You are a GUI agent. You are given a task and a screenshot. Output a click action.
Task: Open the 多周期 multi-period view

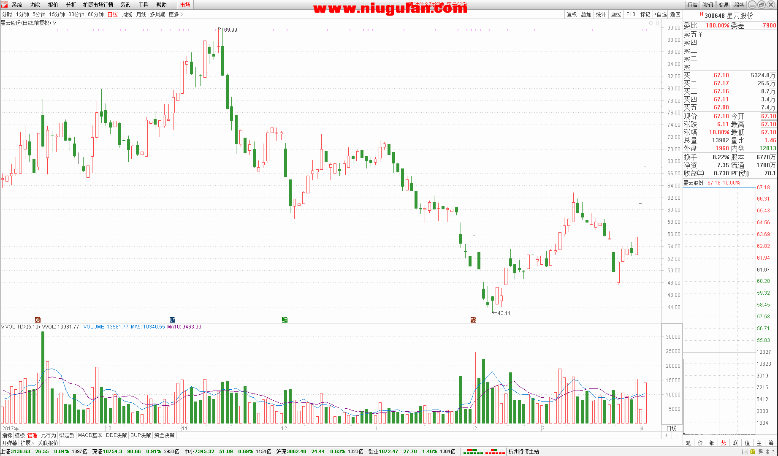(x=157, y=14)
